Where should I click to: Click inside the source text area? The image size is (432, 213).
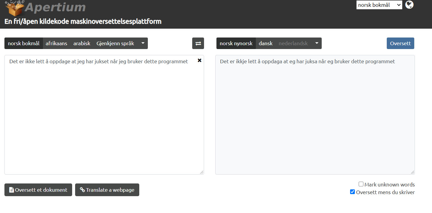[103, 118]
